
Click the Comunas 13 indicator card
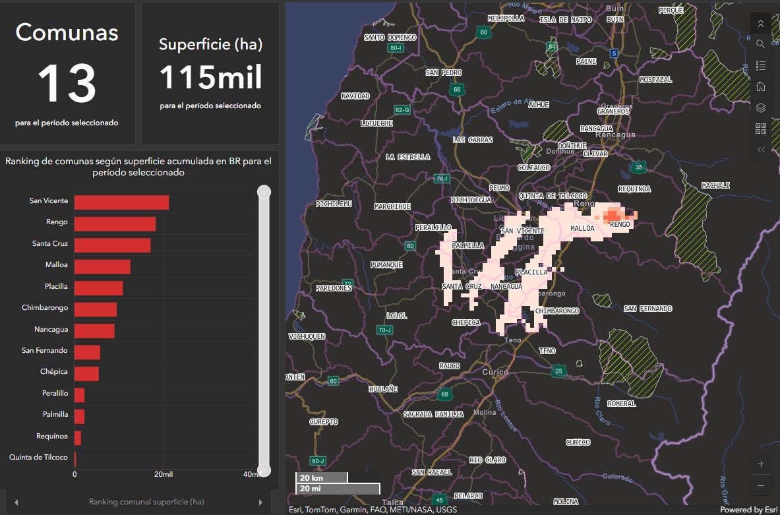(x=67, y=73)
